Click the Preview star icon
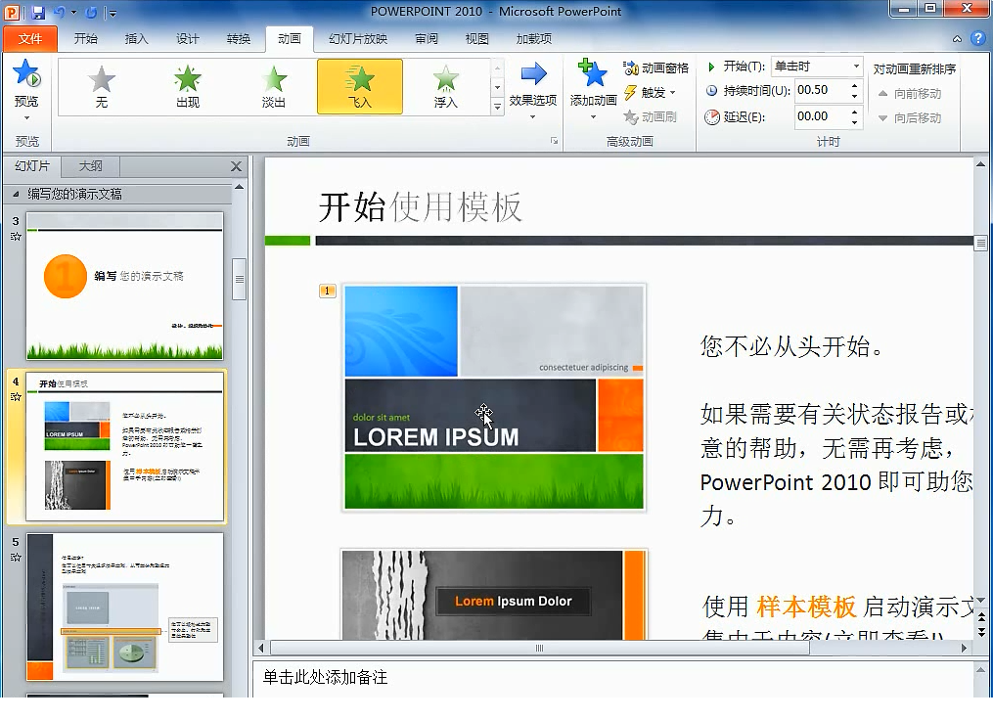The width and height of the screenshot is (993, 720). (26, 72)
